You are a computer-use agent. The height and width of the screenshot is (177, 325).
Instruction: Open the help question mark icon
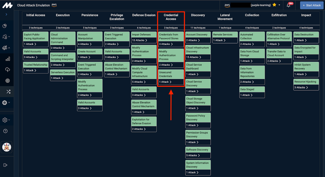tap(5, 131)
